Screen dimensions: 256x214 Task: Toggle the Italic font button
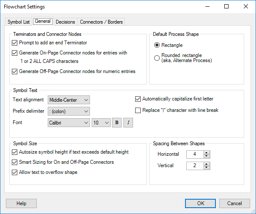point(128,123)
